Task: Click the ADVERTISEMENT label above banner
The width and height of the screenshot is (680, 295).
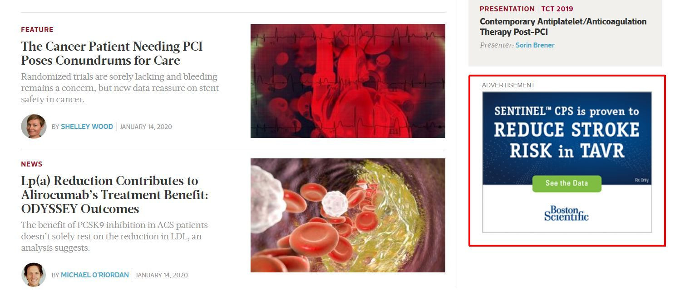Action: 508,85
